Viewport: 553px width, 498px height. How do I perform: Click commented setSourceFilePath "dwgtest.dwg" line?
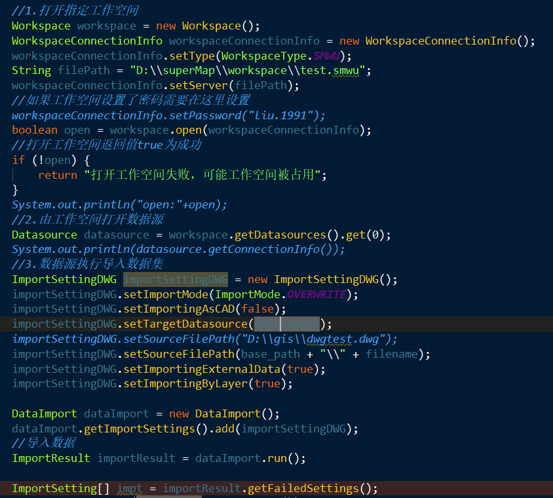tap(204, 339)
